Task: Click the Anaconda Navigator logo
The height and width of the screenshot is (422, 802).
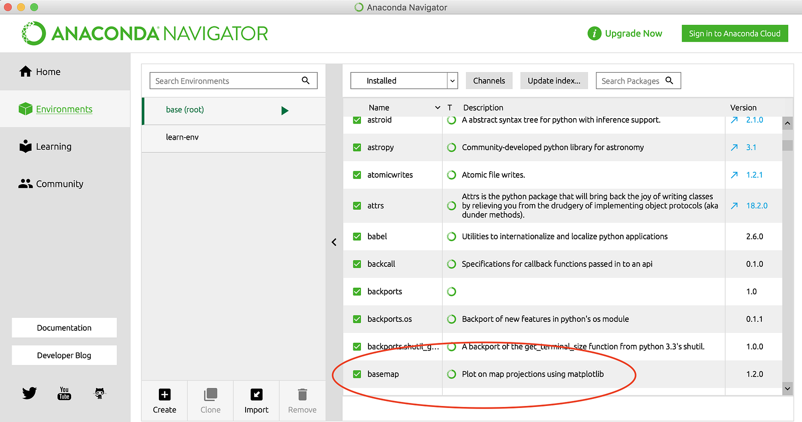Action: pyautogui.click(x=145, y=34)
